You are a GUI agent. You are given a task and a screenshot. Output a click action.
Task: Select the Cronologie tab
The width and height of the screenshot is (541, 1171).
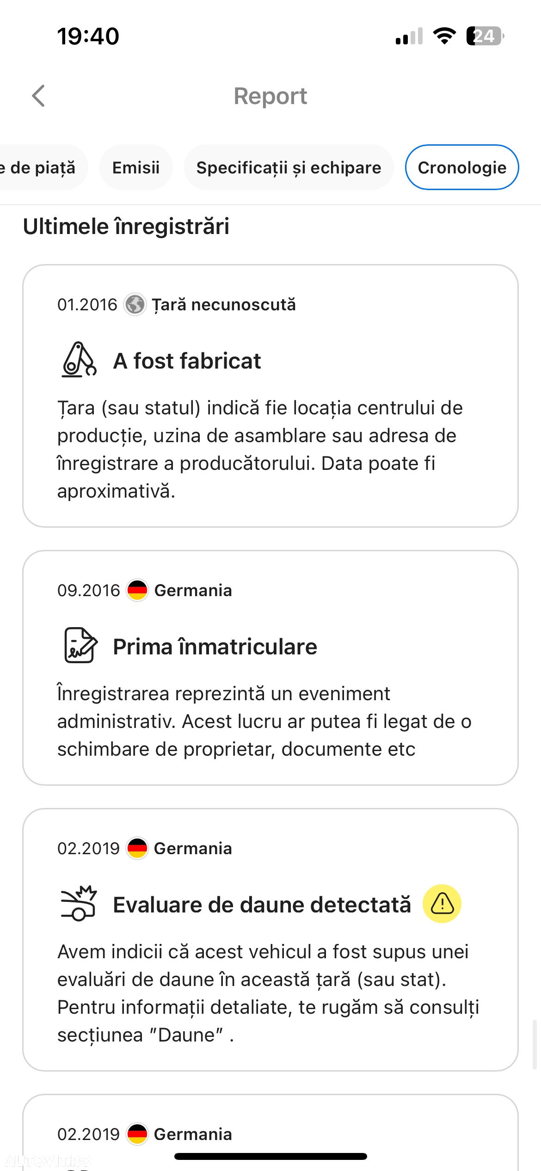click(462, 167)
